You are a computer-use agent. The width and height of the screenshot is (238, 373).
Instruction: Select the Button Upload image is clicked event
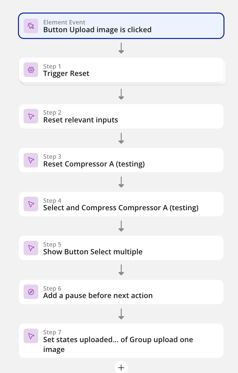coord(97,30)
